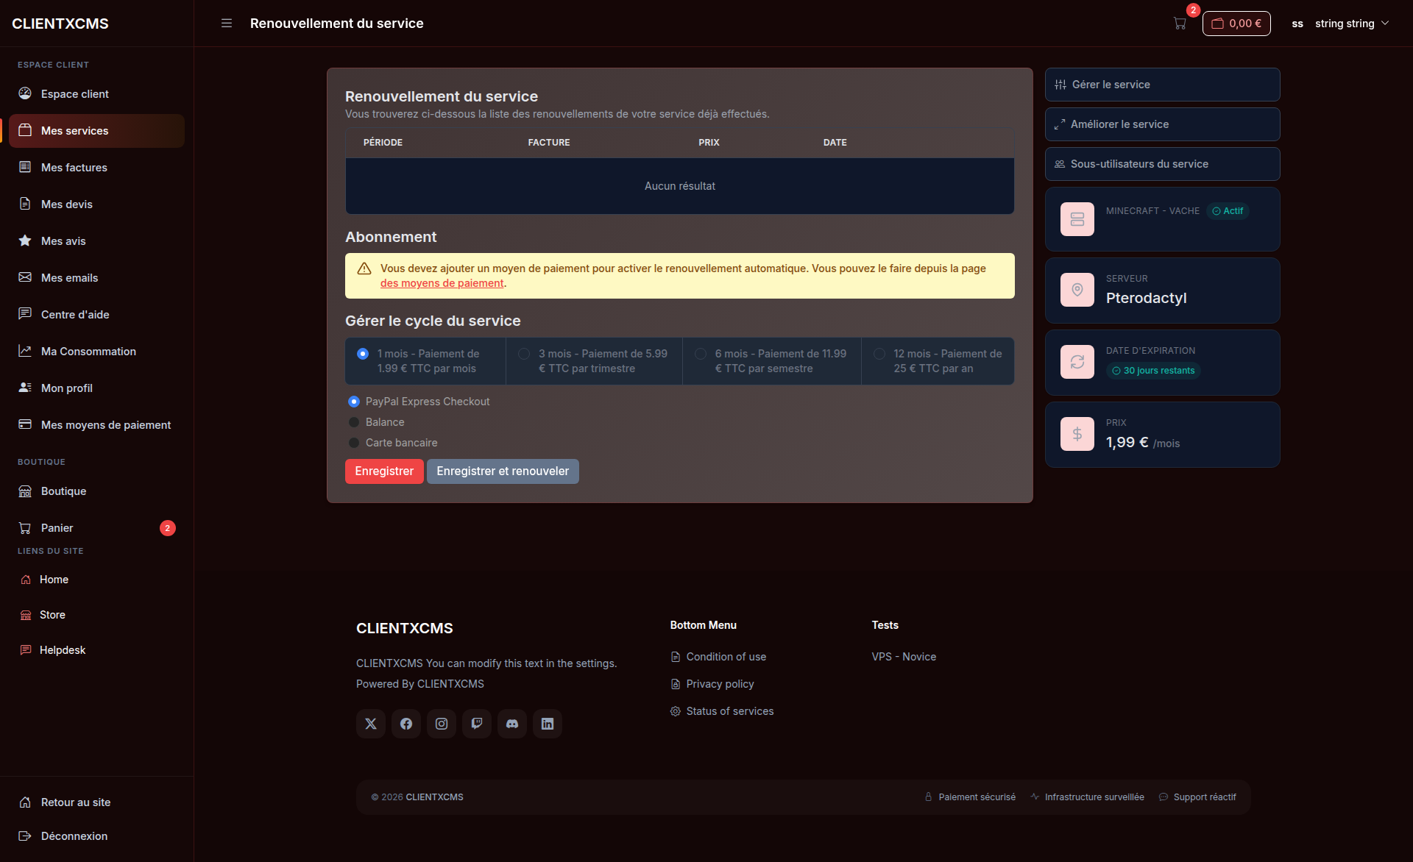Click the red Enregistrer button
This screenshot has height=862, width=1413.
tap(384, 471)
